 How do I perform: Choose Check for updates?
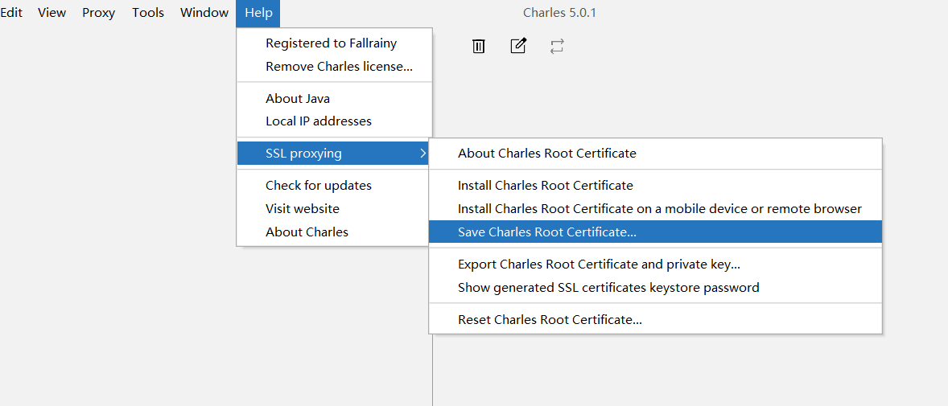tap(334, 186)
